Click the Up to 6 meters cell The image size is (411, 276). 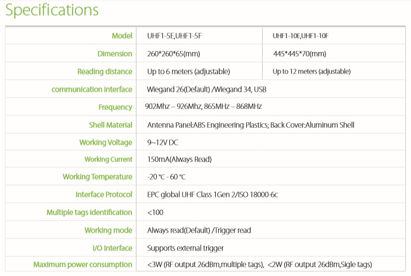coord(188,71)
